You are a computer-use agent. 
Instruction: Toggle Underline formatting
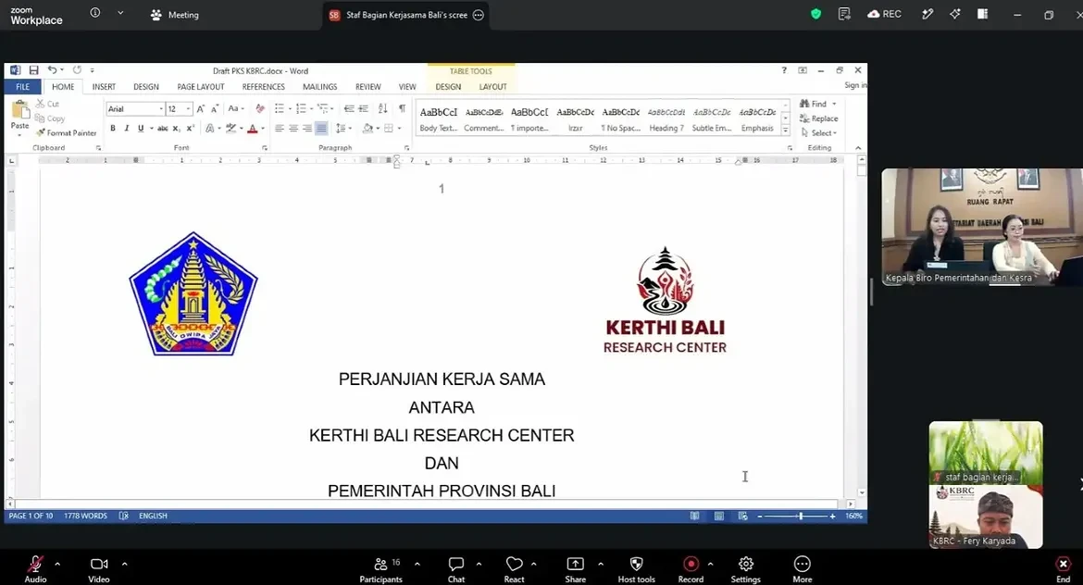pos(141,128)
